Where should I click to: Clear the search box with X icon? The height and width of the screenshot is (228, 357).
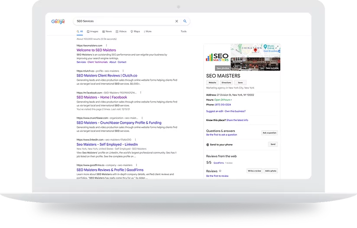pos(176,21)
